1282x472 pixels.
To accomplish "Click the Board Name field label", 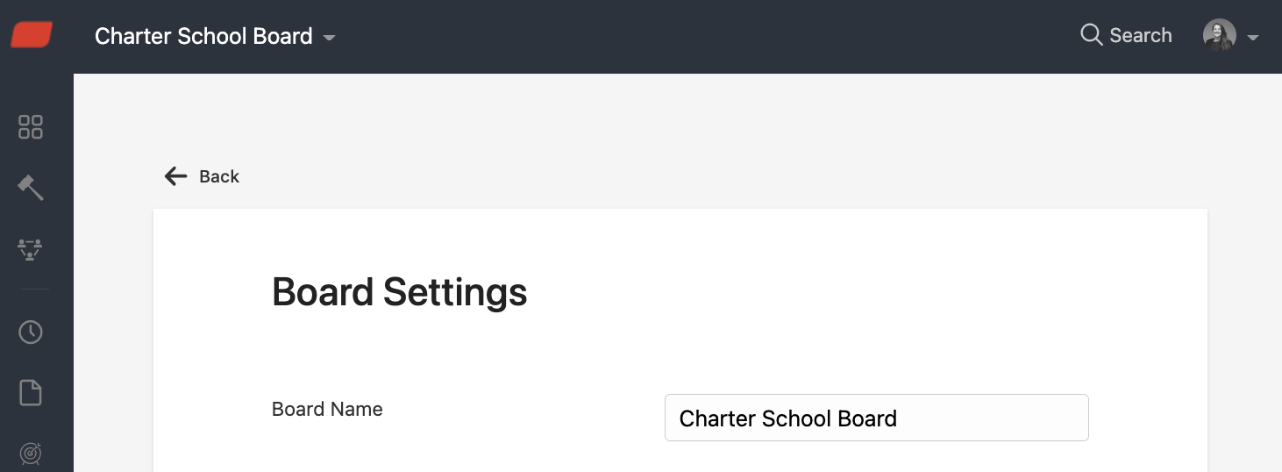I will coord(327,409).
